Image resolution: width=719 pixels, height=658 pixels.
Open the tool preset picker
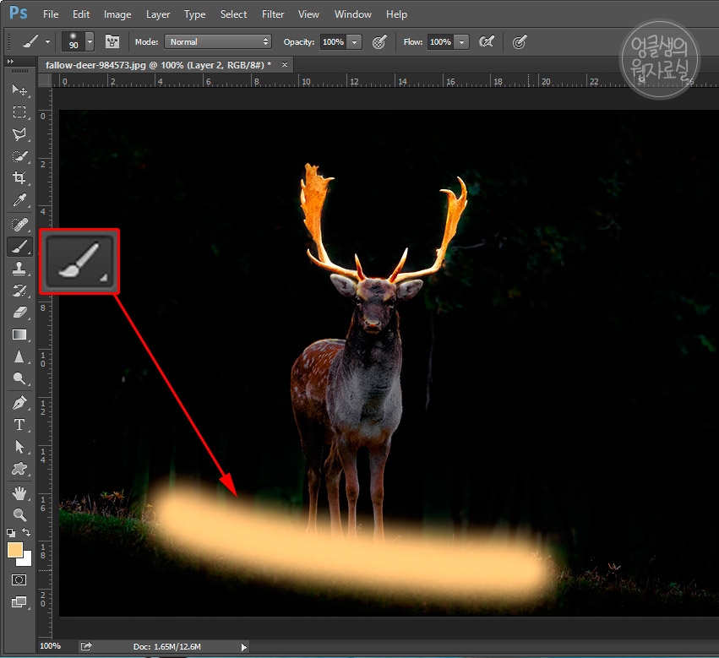36,41
